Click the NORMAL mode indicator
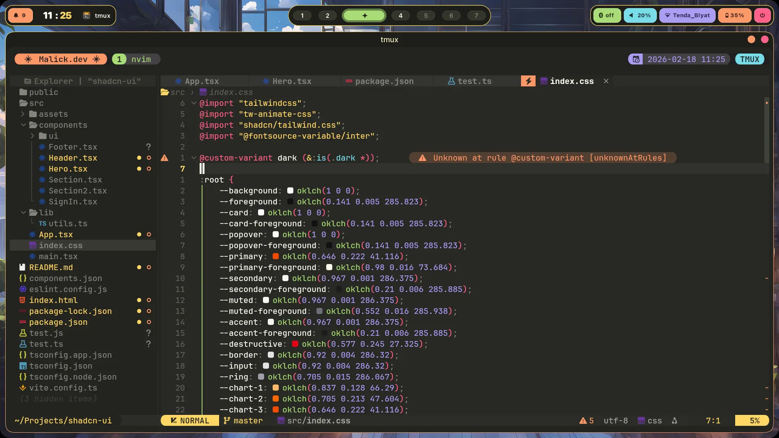This screenshot has height=438, width=779. tap(189, 421)
